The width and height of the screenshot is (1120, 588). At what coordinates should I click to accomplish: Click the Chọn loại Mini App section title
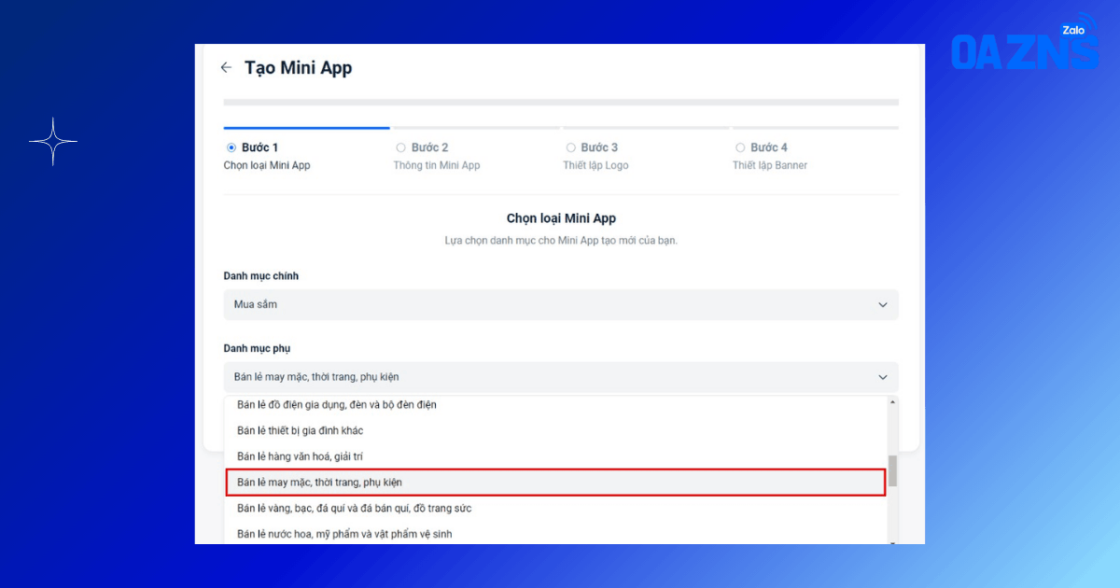[x=561, y=218]
